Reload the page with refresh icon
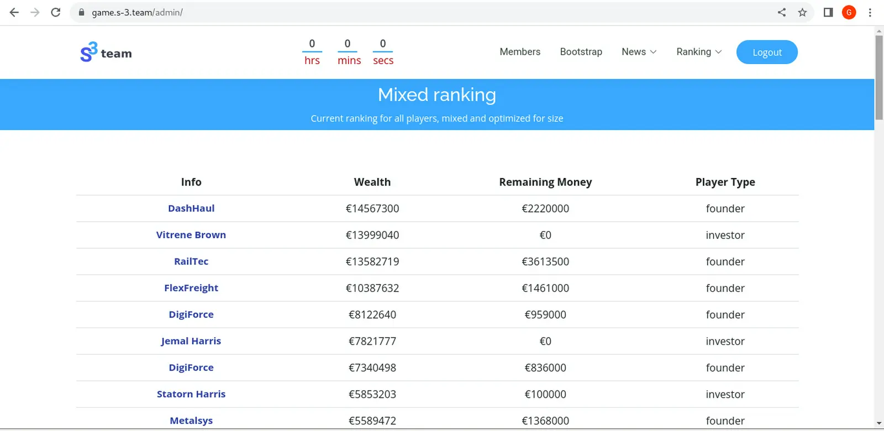 click(56, 12)
